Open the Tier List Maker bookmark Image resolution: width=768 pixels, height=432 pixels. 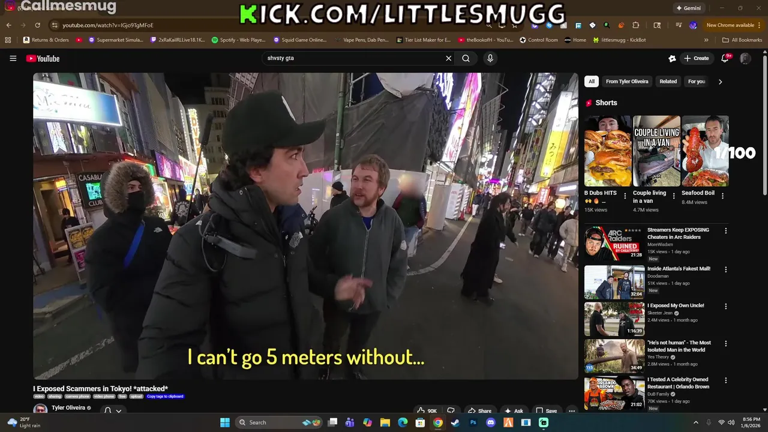pyautogui.click(x=424, y=40)
